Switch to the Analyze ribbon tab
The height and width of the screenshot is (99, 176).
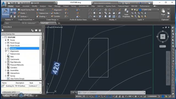[x=43, y=6]
